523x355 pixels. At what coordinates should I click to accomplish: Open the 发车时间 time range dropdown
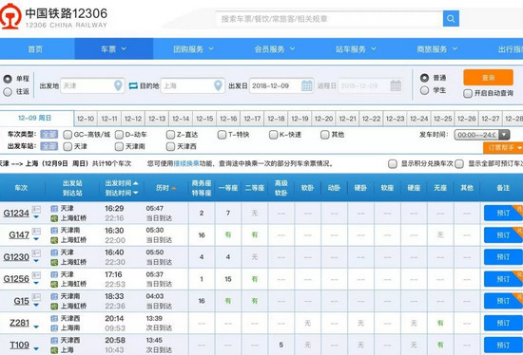(482, 135)
